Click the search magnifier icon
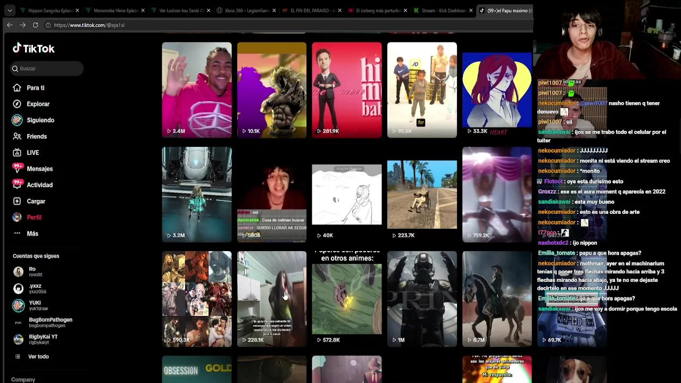 point(15,69)
